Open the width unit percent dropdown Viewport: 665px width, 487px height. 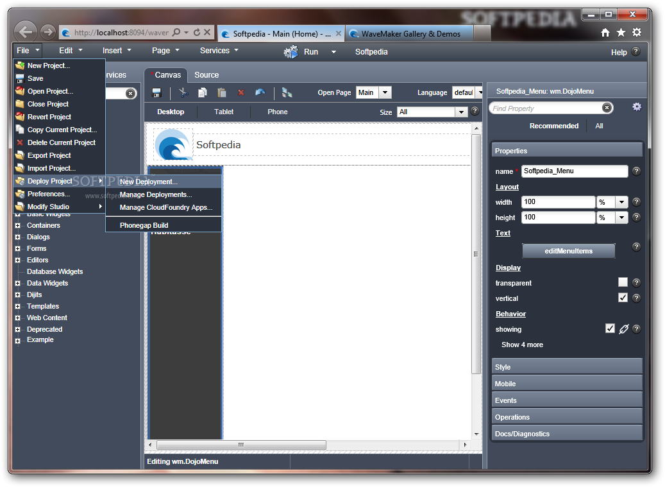pyautogui.click(x=621, y=202)
